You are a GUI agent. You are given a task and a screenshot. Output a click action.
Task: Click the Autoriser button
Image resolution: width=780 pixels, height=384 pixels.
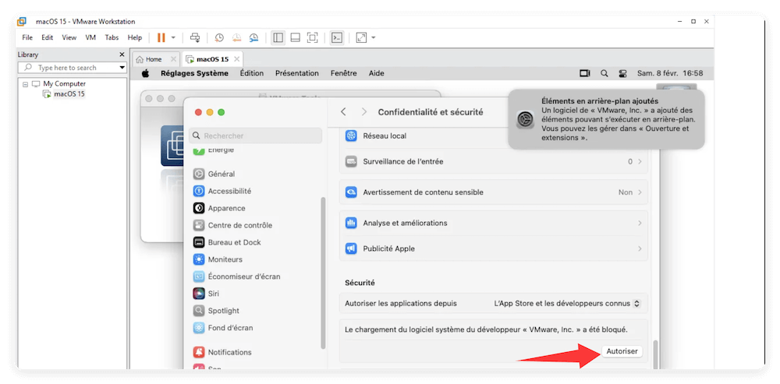point(622,351)
